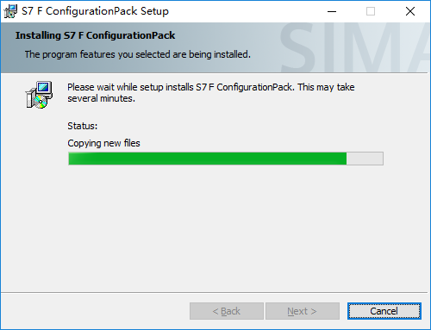Click the 'Status:' label
Viewport: 431px width, 330px height.
coord(83,126)
